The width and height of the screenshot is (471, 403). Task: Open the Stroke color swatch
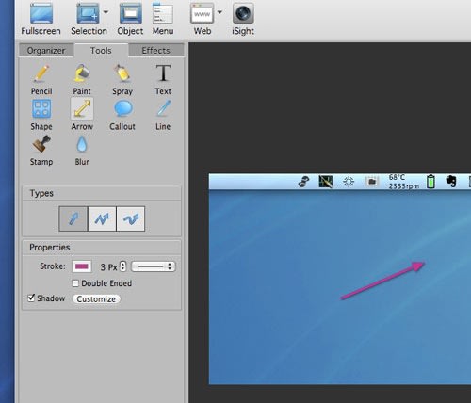(x=82, y=266)
